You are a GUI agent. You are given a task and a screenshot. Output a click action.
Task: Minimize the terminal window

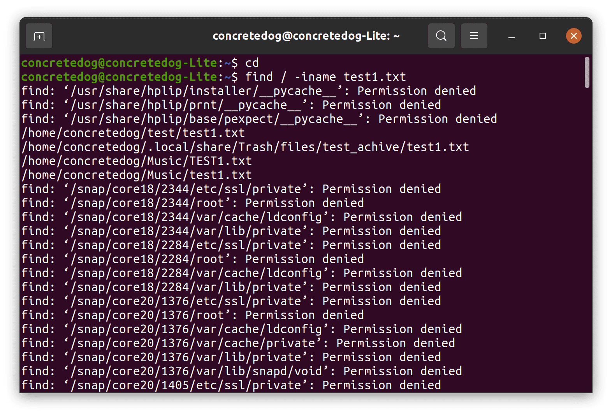(512, 36)
